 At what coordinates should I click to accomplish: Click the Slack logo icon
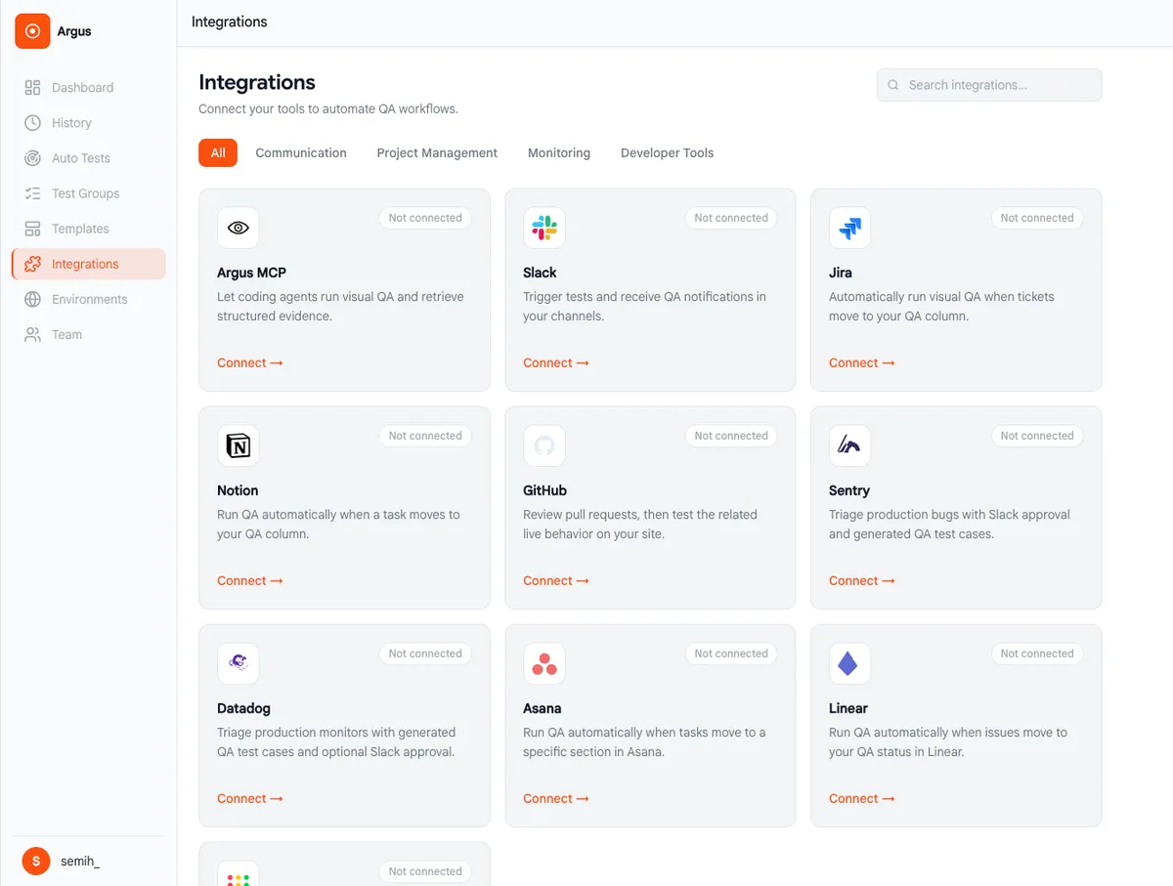tap(544, 228)
